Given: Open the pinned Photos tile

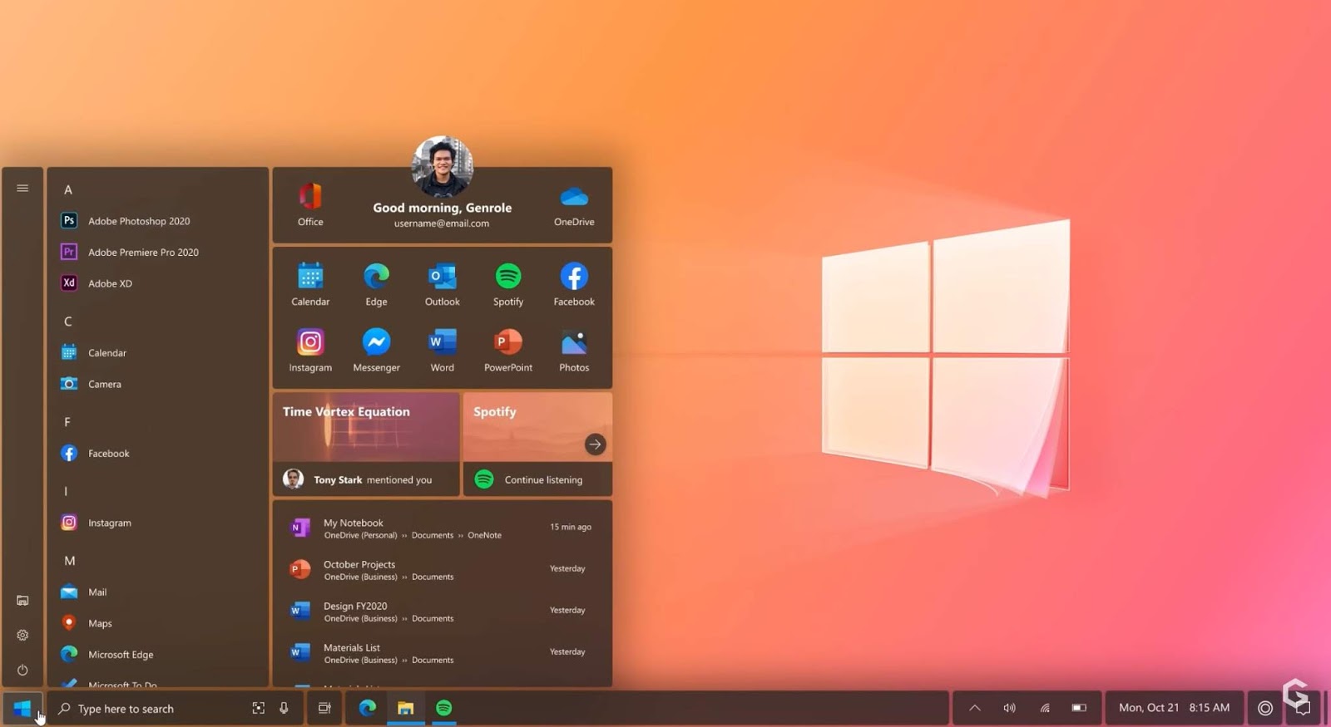Looking at the screenshot, I should coord(574,350).
